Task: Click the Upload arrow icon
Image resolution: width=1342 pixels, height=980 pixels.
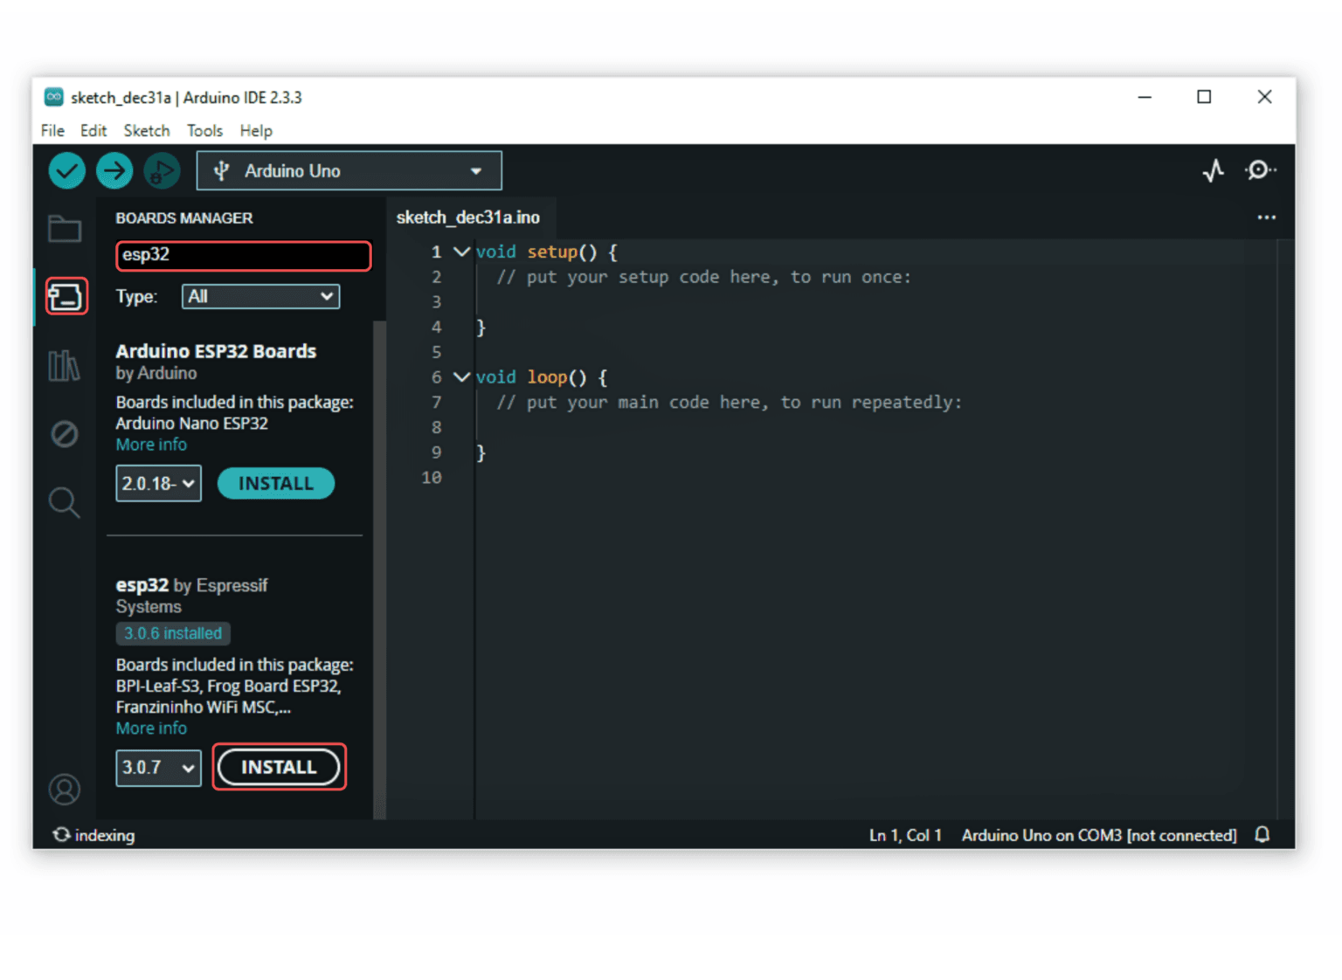Action: [114, 171]
